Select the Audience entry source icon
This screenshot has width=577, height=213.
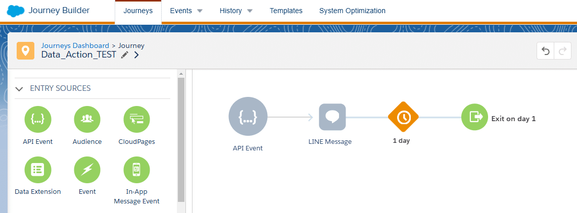(87, 119)
